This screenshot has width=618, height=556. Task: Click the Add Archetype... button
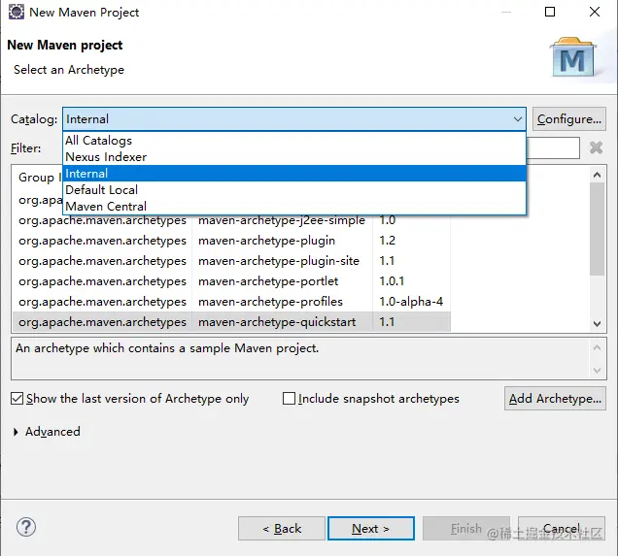(x=555, y=399)
